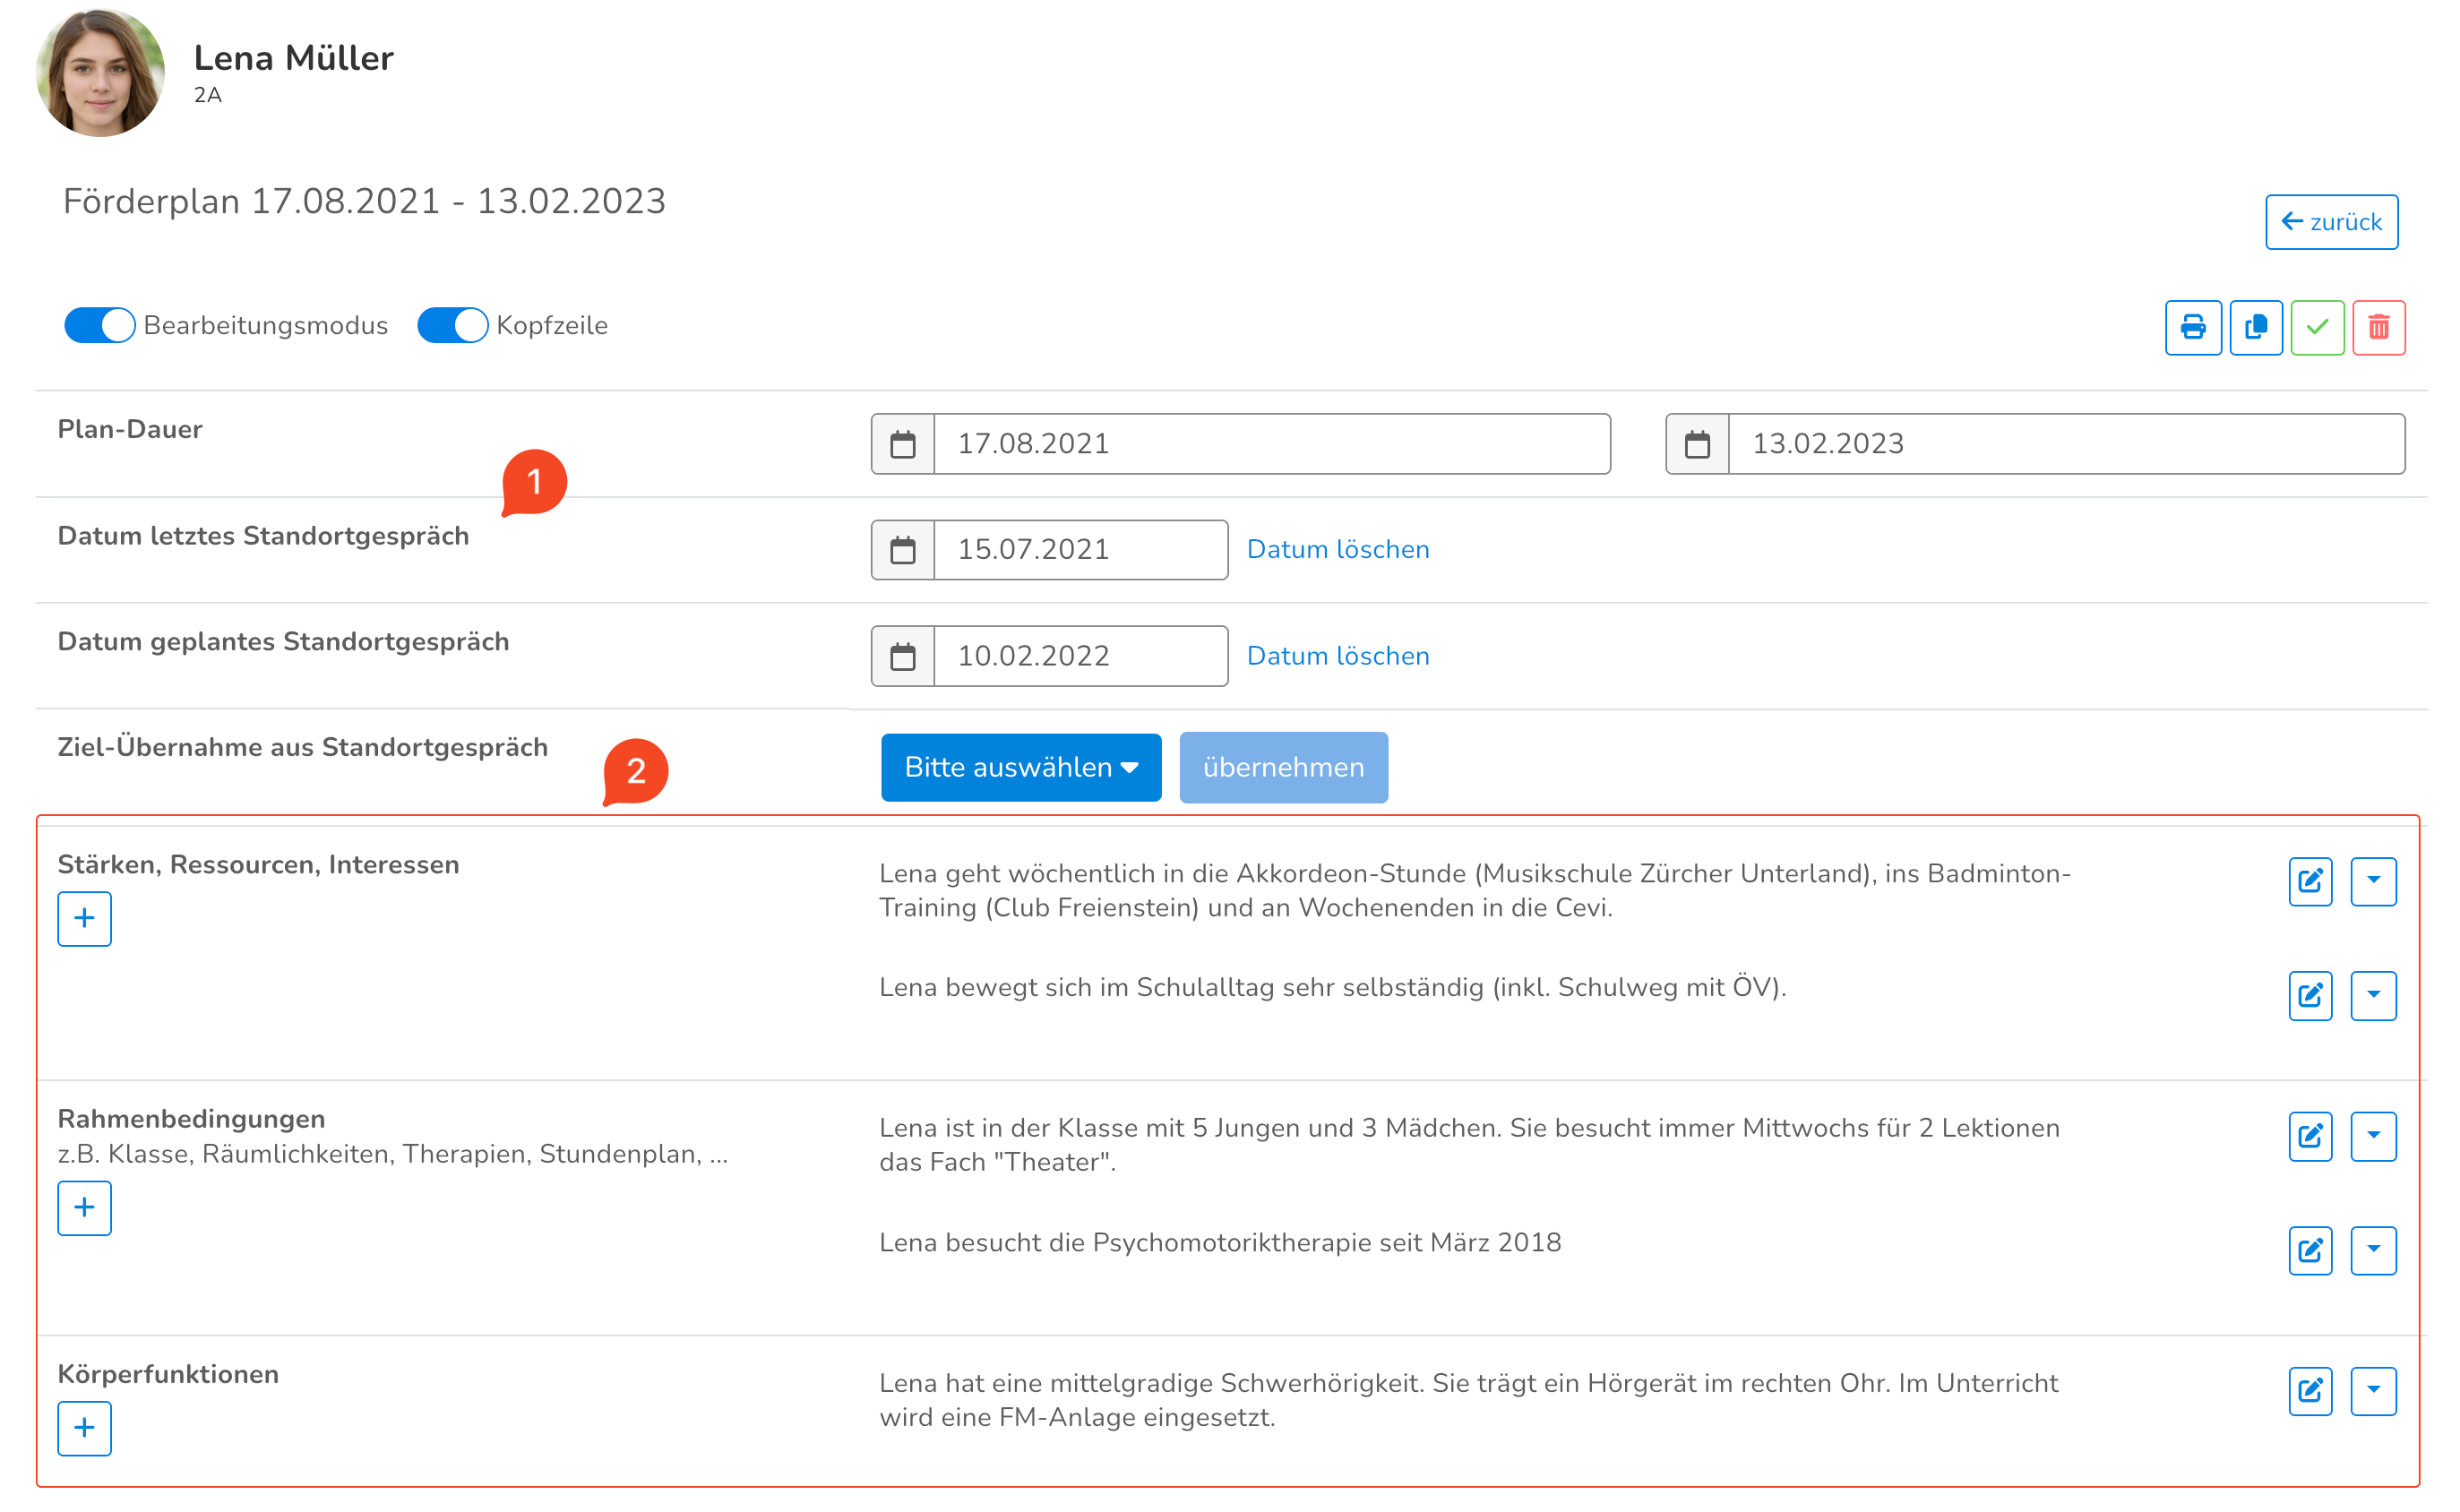Open dropdown for Theater class entry
2460x1512 pixels.
pos(2372,1136)
